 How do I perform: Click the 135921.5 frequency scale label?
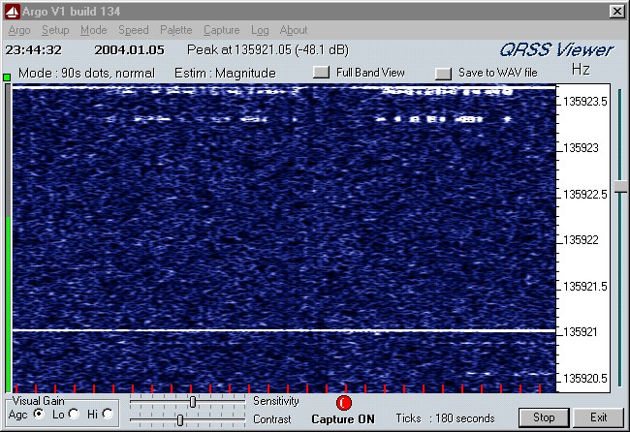point(585,287)
